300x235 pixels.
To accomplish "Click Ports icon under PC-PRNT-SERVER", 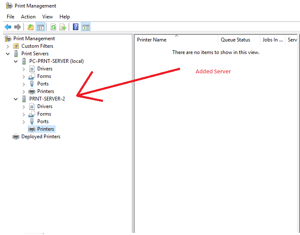I will 32,84.
